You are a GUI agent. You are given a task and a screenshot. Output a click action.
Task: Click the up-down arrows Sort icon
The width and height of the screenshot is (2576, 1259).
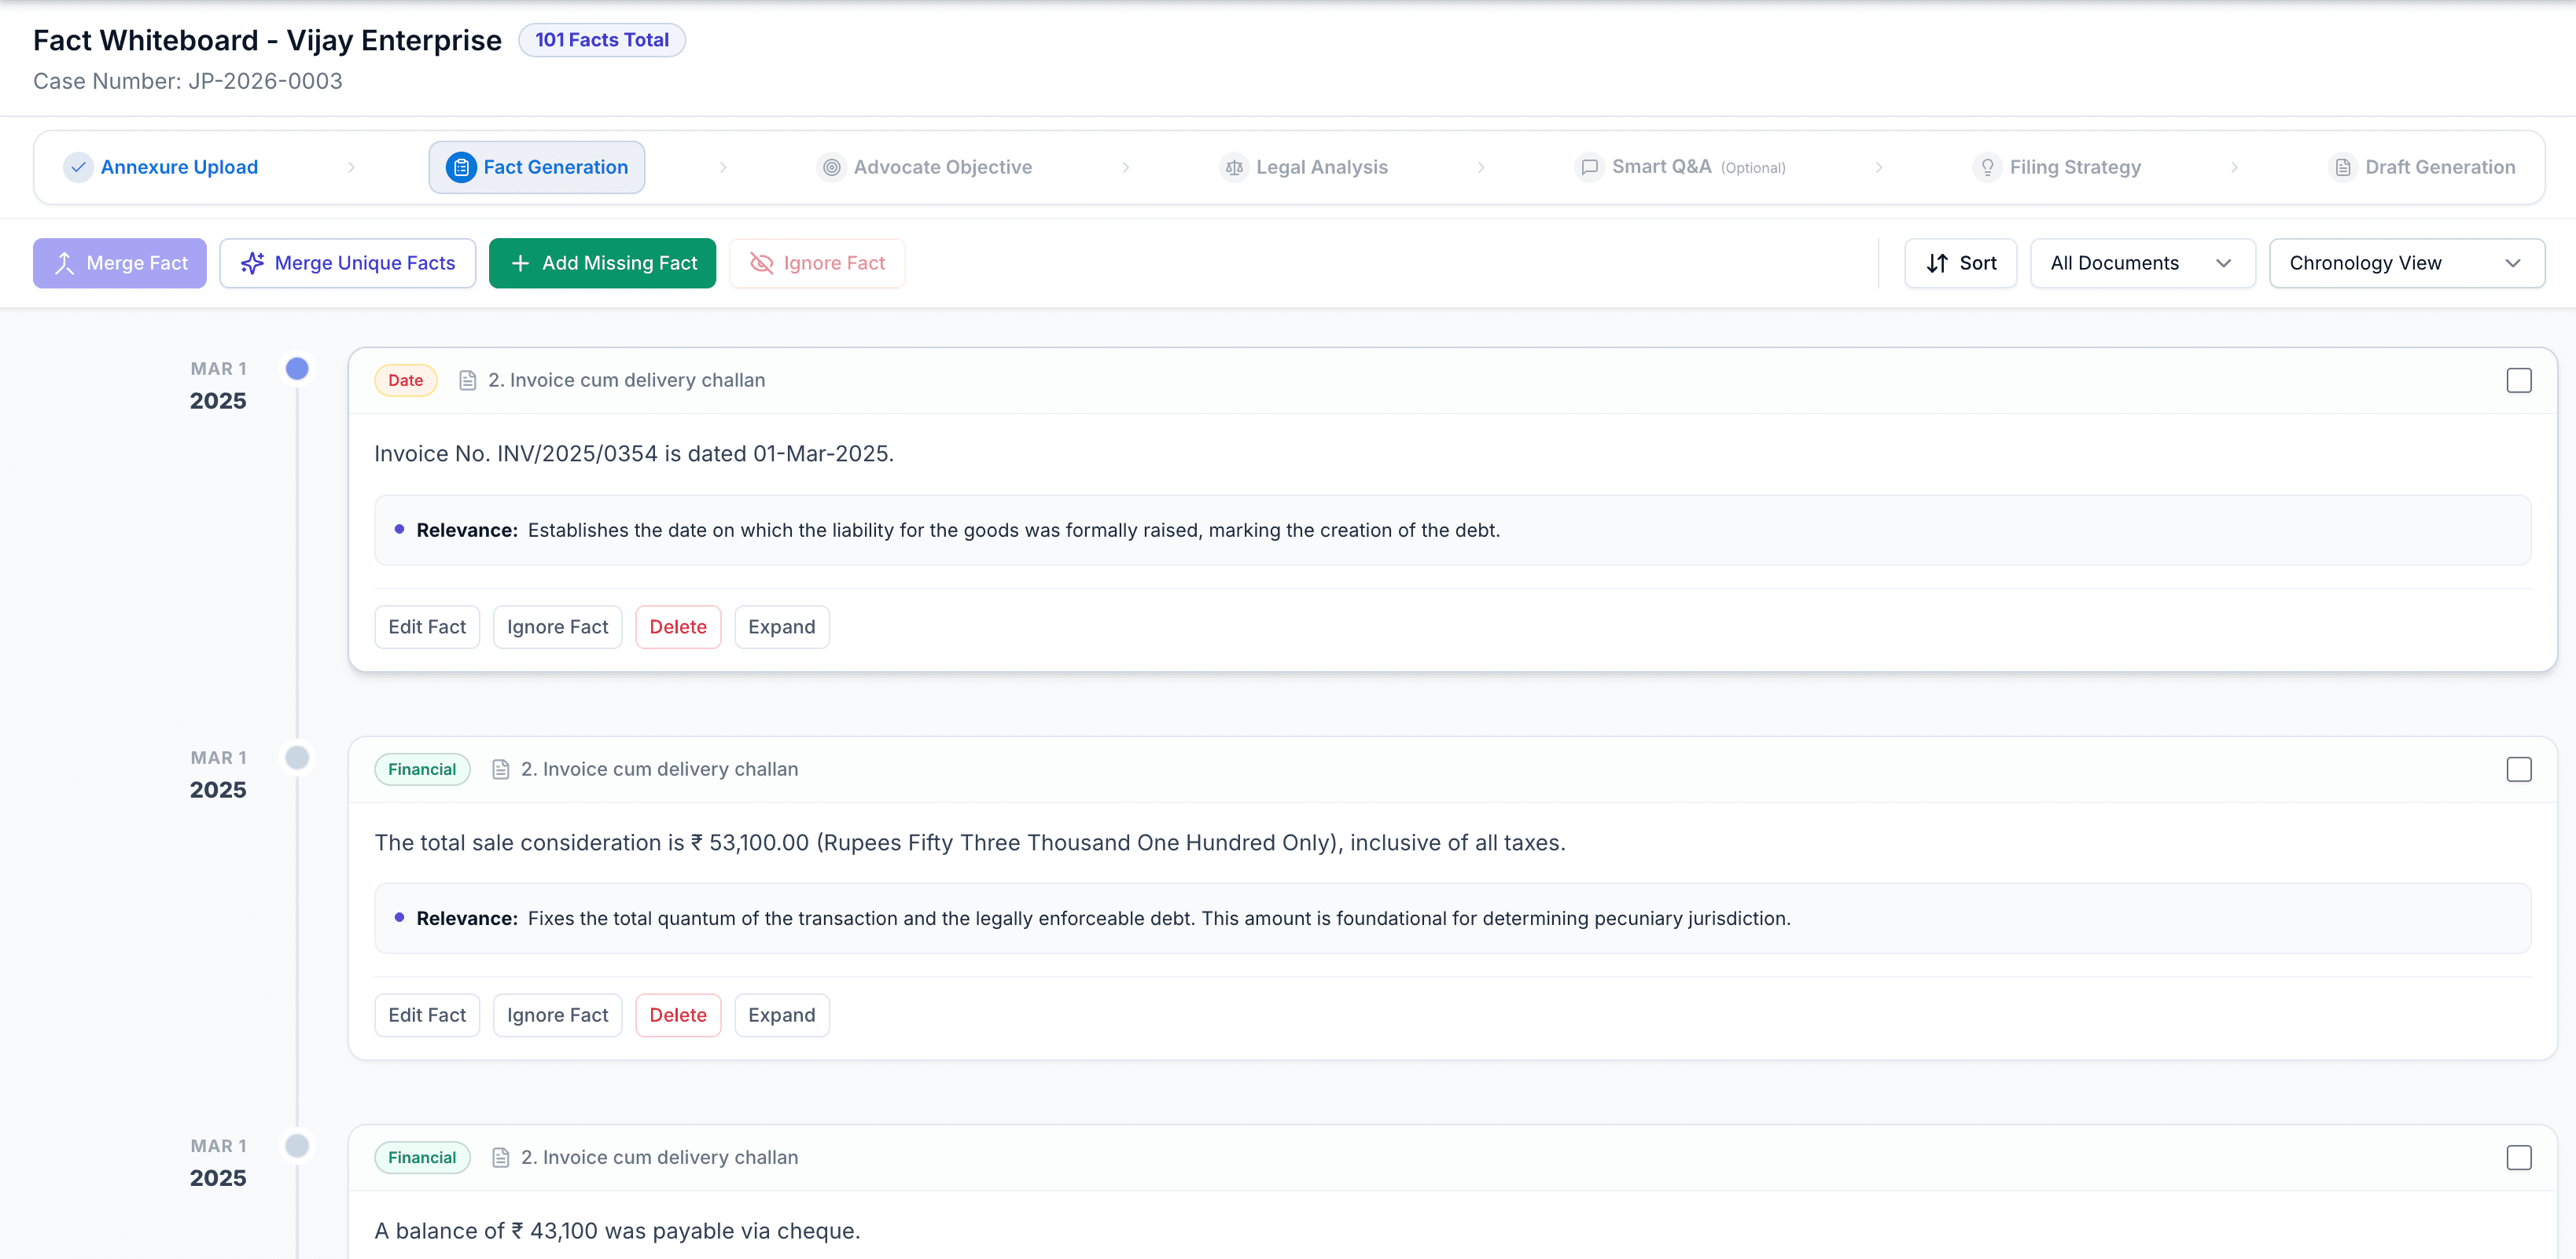pyautogui.click(x=1937, y=262)
